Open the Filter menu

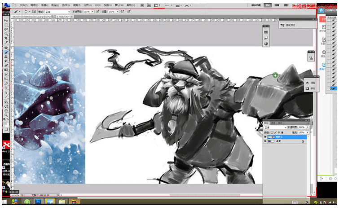pyautogui.click(x=76, y=5)
